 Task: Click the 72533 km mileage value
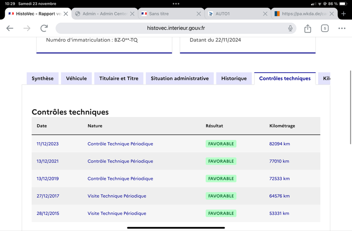pyautogui.click(x=279, y=179)
